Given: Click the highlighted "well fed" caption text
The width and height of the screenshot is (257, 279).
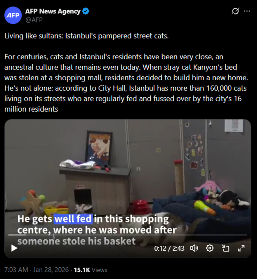Looking at the screenshot, I should tap(74, 219).
